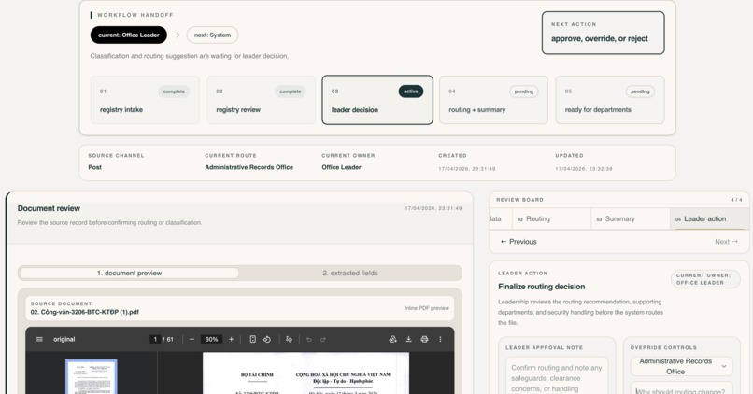
Task: Click the 'approve, override, or reject' next action box
Action: [604, 33]
